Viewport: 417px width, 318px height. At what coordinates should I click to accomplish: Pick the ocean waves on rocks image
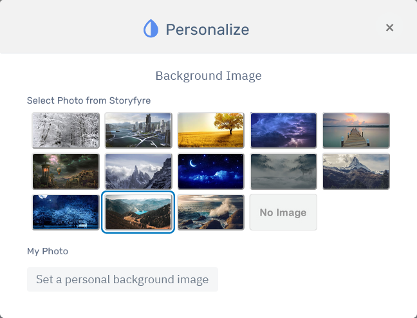211,212
